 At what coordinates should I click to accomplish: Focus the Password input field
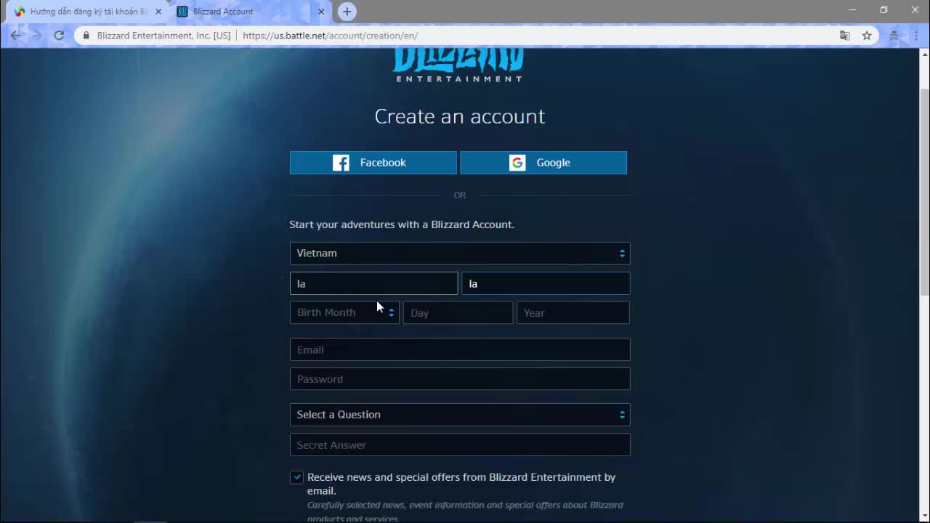click(x=460, y=378)
